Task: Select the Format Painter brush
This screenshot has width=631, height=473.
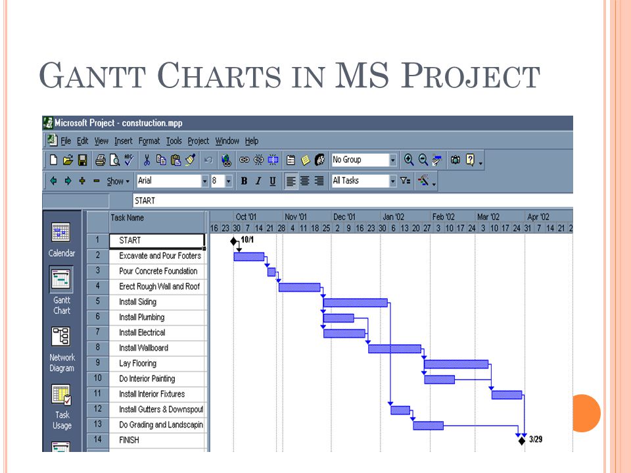Action: [191, 160]
